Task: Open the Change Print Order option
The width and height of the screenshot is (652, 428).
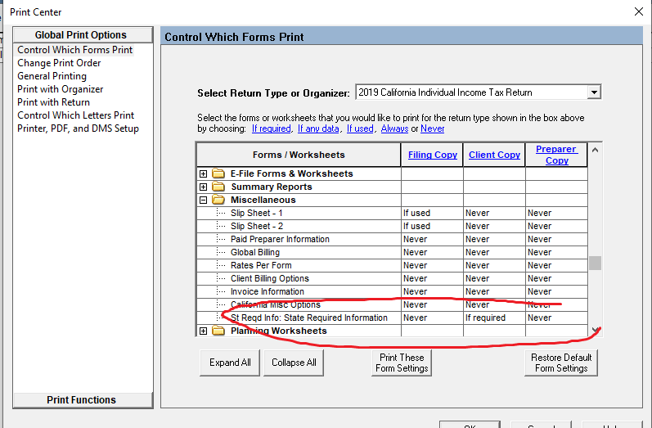Action: pyautogui.click(x=59, y=63)
